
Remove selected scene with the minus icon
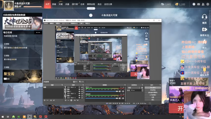tap(47, 100)
